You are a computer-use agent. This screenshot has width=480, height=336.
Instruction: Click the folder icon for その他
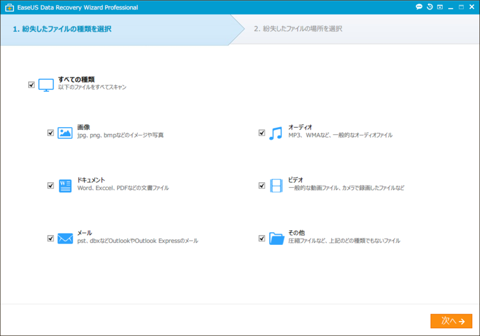coord(277,238)
